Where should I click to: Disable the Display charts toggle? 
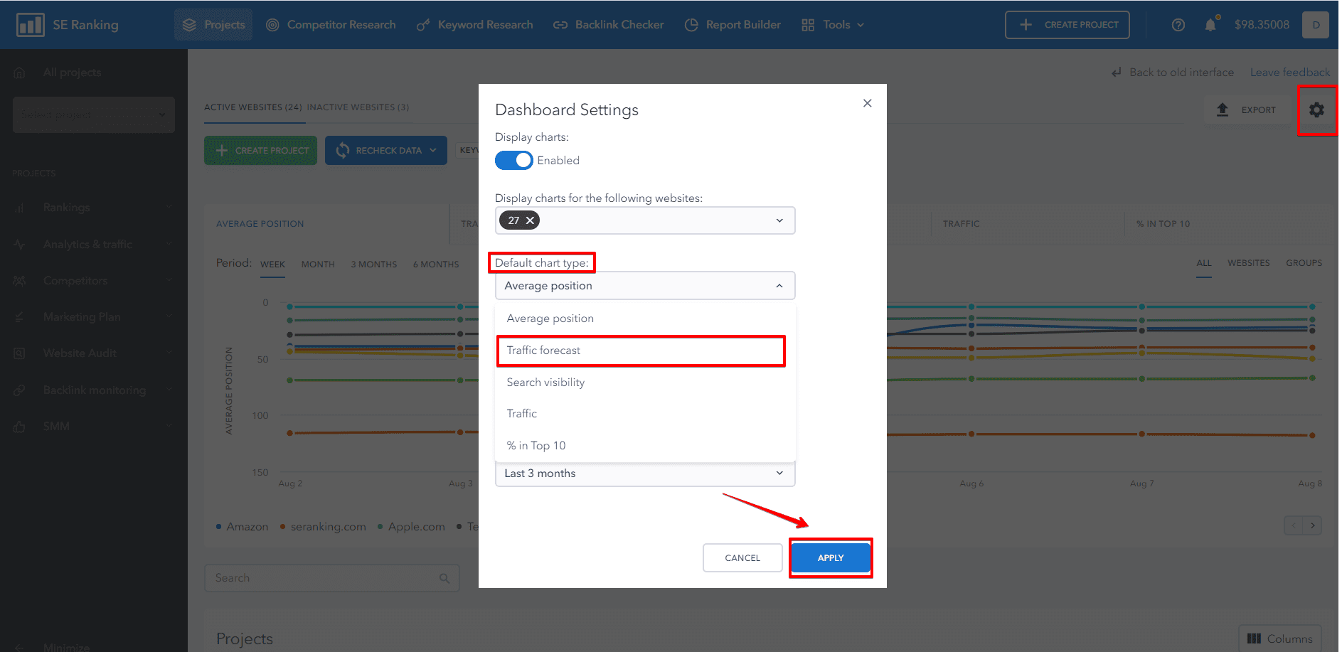[513, 161]
